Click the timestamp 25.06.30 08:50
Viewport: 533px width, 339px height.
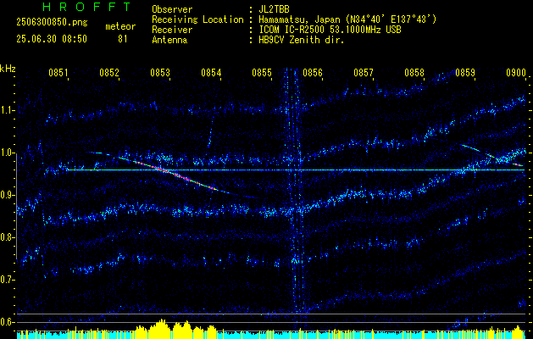click(52, 39)
